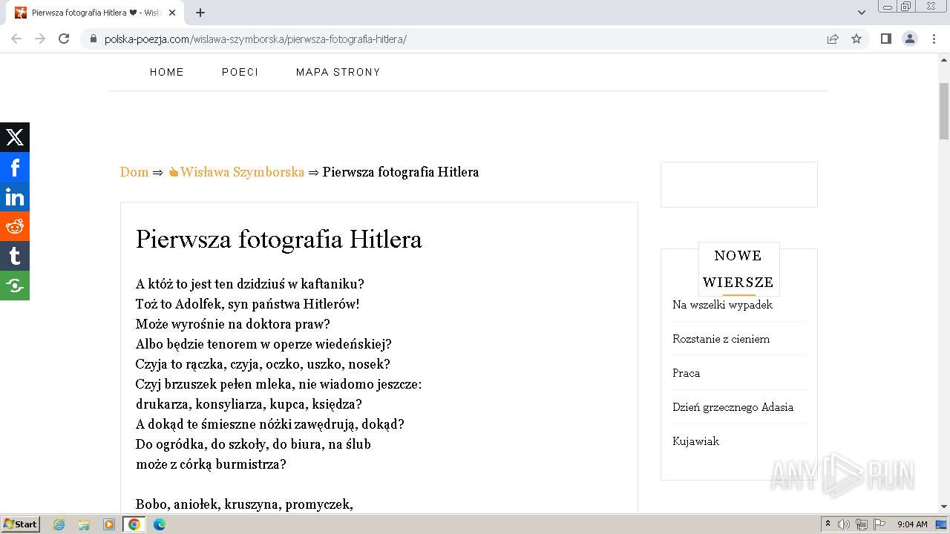The width and height of the screenshot is (950, 534).
Task: Click the address bar URL
Action: (x=255, y=39)
